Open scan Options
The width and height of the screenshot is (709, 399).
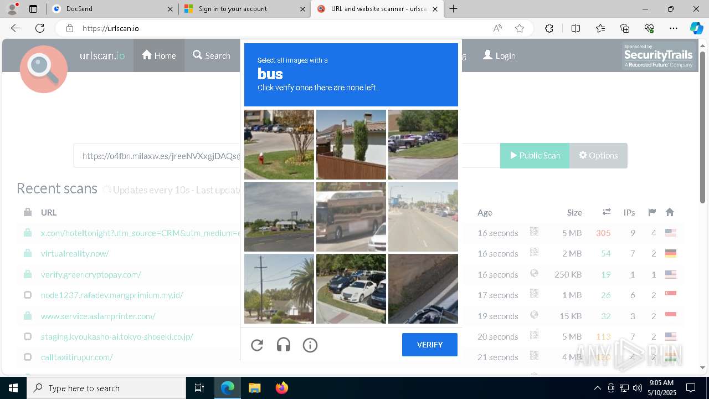click(x=598, y=156)
